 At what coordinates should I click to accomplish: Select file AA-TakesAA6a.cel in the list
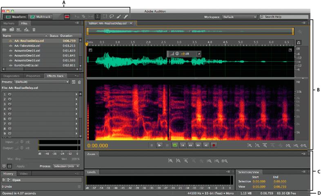click(40, 46)
